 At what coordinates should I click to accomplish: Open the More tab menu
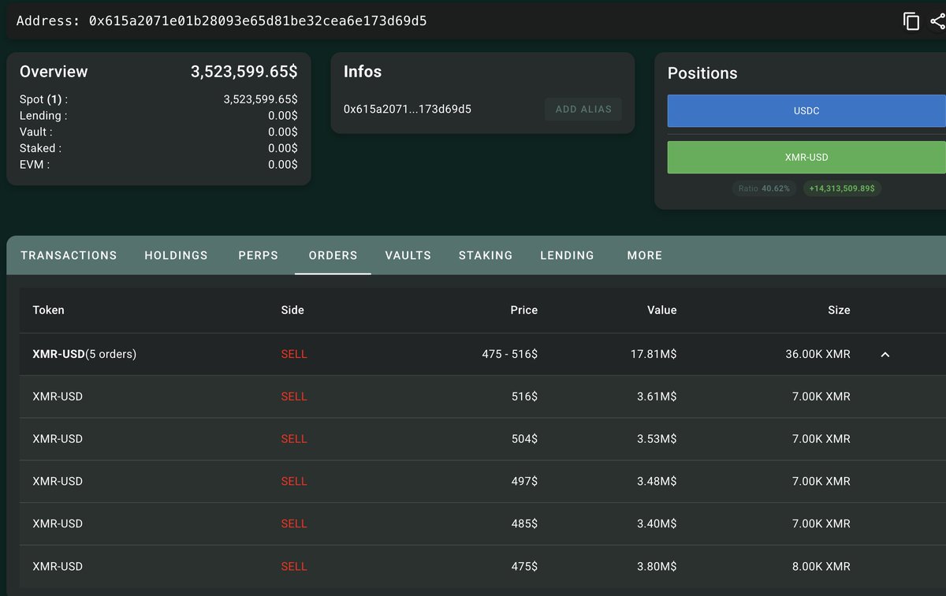click(x=645, y=255)
